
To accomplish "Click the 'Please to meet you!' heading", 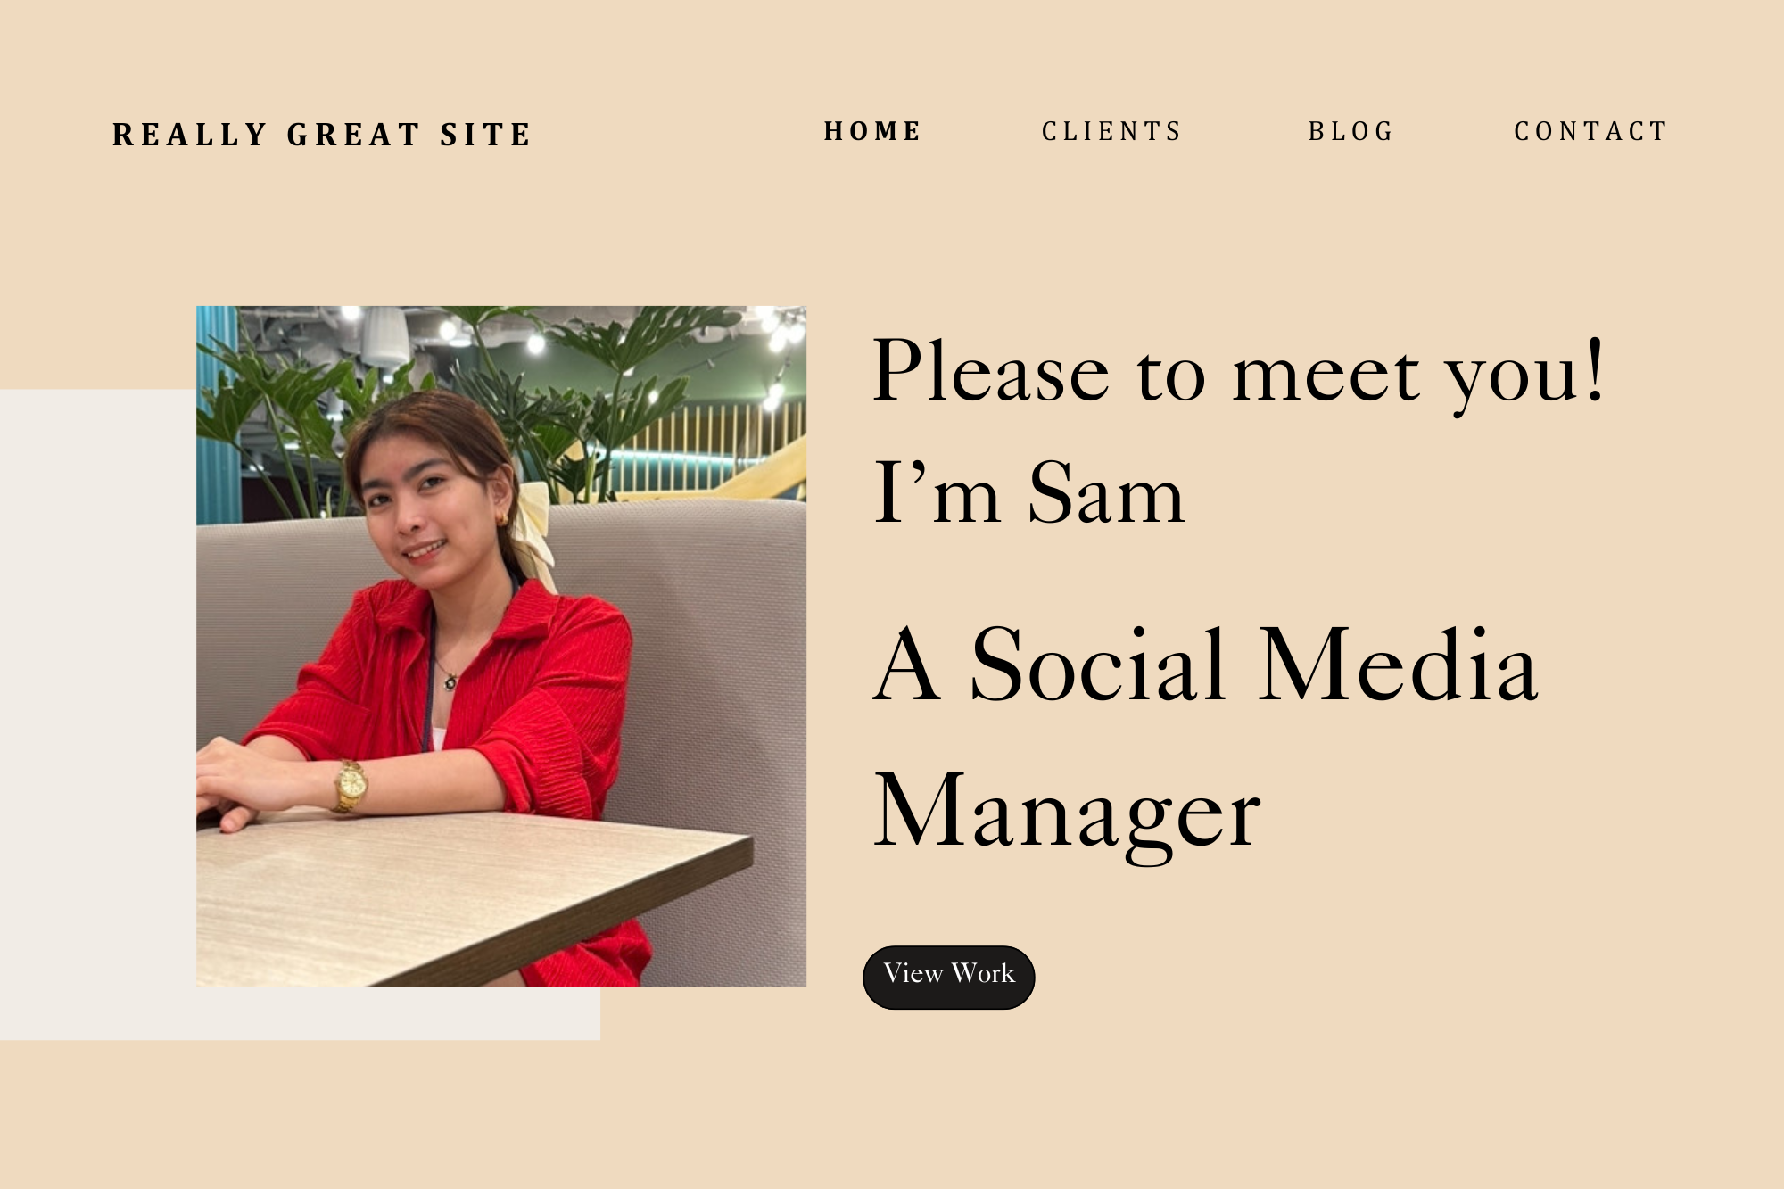I will (x=1238, y=373).
